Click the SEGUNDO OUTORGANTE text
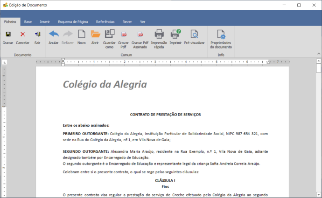The height and width of the screenshot is (198, 322). 86,151
